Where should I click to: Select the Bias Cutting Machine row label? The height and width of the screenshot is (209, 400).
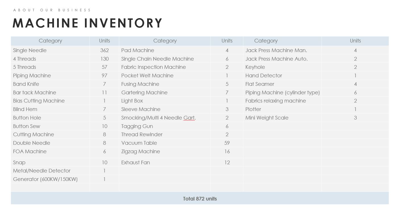(x=39, y=101)
